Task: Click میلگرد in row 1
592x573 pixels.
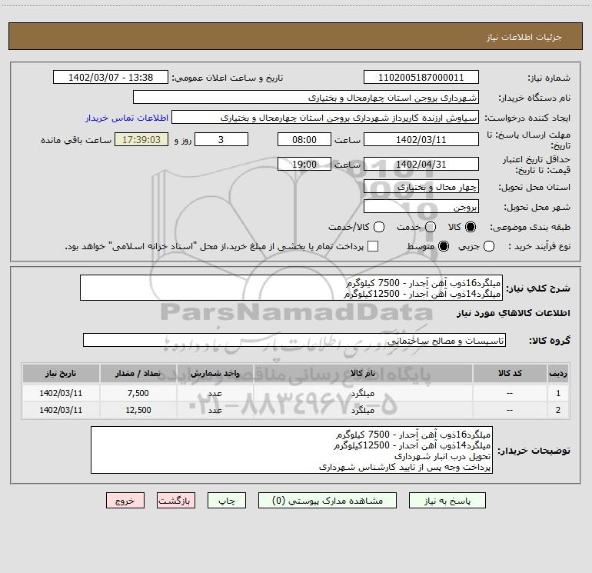Action: point(363,393)
